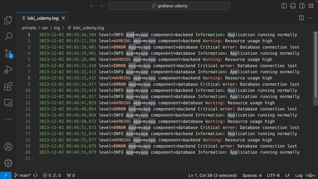The image size is (318, 179).
Task: Click the main* git branch in status bar
Action: click(22, 176)
